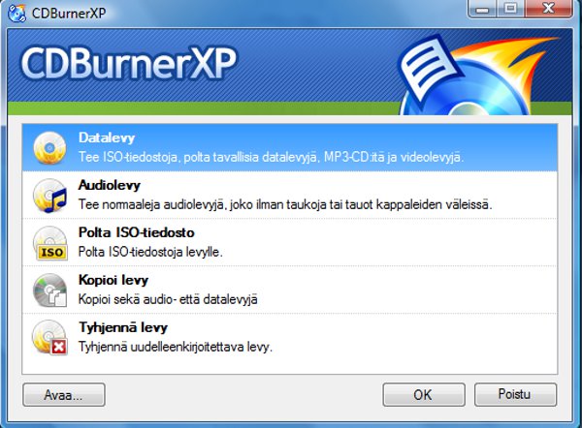Select Tyhjennä levy entry
The height and width of the screenshot is (428, 582).
(289, 337)
